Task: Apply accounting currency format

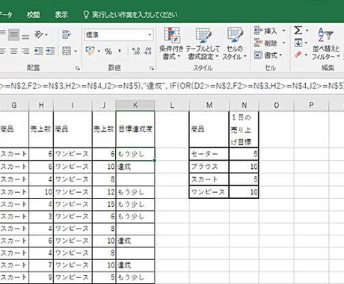Action: pos(90,51)
